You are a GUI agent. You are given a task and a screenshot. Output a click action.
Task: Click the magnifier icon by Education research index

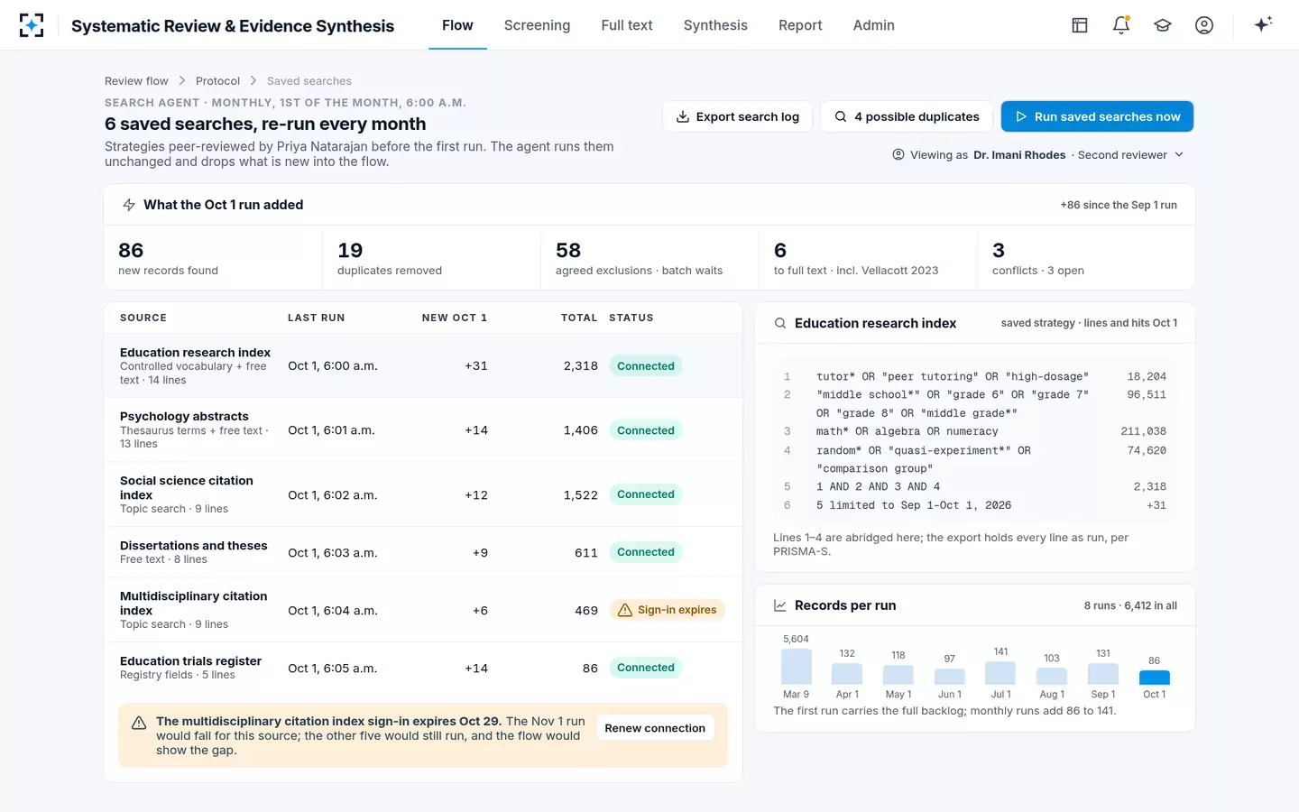point(780,323)
